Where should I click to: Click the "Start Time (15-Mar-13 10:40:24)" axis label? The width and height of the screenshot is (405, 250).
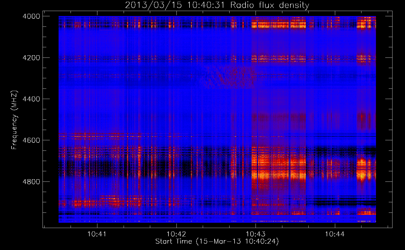click(217, 241)
